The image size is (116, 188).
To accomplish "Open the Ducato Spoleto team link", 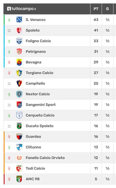I will pos(40,126).
